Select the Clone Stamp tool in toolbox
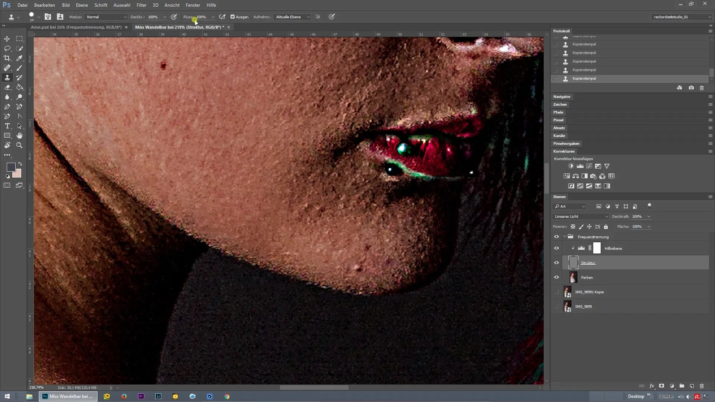The width and height of the screenshot is (715, 402). point(7,77)
